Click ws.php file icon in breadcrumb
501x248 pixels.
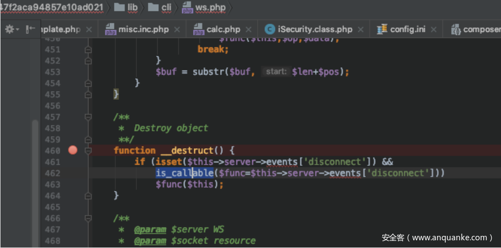(188, 8)
